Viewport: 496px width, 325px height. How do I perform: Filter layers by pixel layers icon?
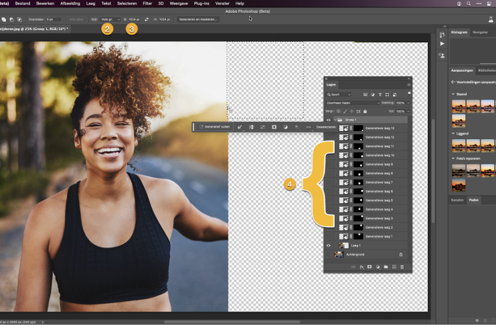[x=365, y=94]
